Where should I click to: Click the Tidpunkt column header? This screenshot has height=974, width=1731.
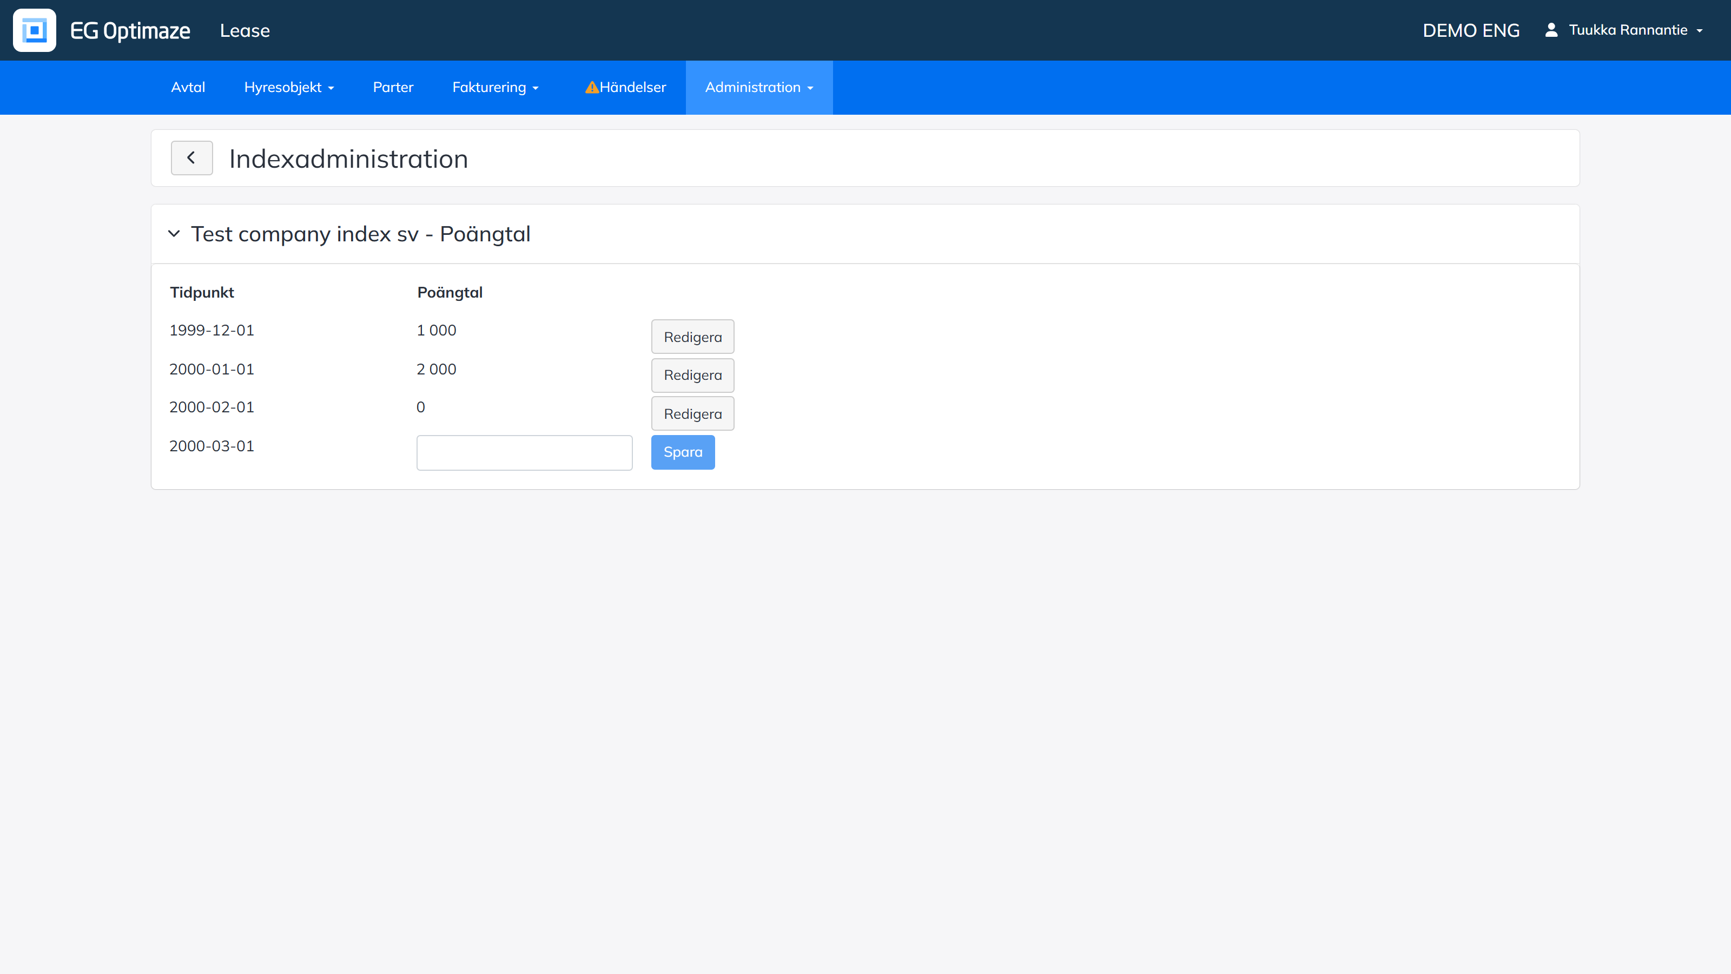tap(202, 292)
